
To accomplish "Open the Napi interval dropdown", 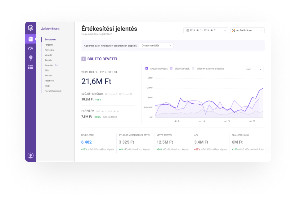I will click(x=253, y=69).
